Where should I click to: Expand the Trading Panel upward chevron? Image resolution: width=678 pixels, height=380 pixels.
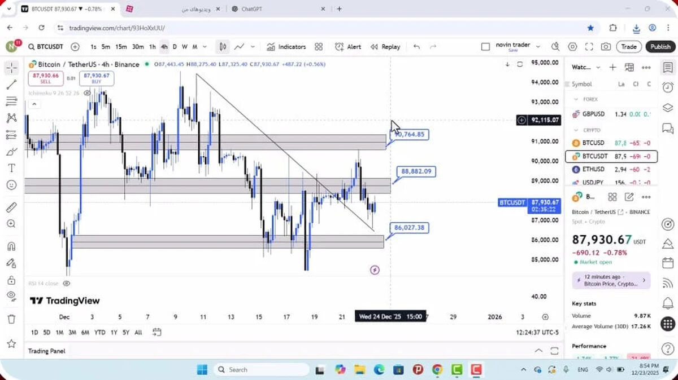[539, 351]
